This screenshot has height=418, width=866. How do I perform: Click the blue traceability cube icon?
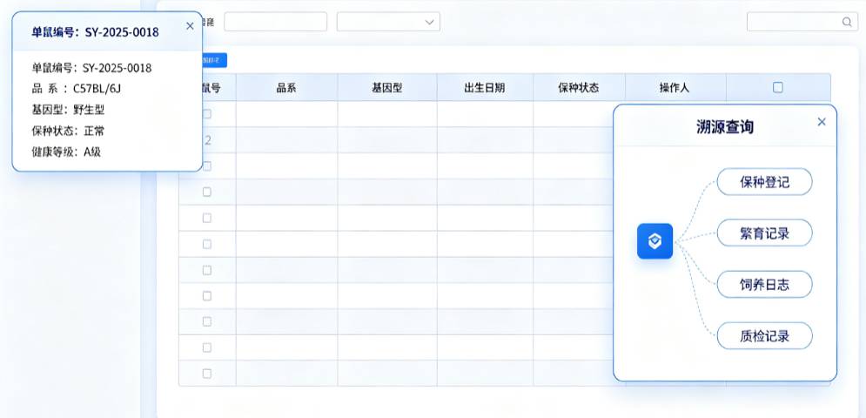click(655, 241)
